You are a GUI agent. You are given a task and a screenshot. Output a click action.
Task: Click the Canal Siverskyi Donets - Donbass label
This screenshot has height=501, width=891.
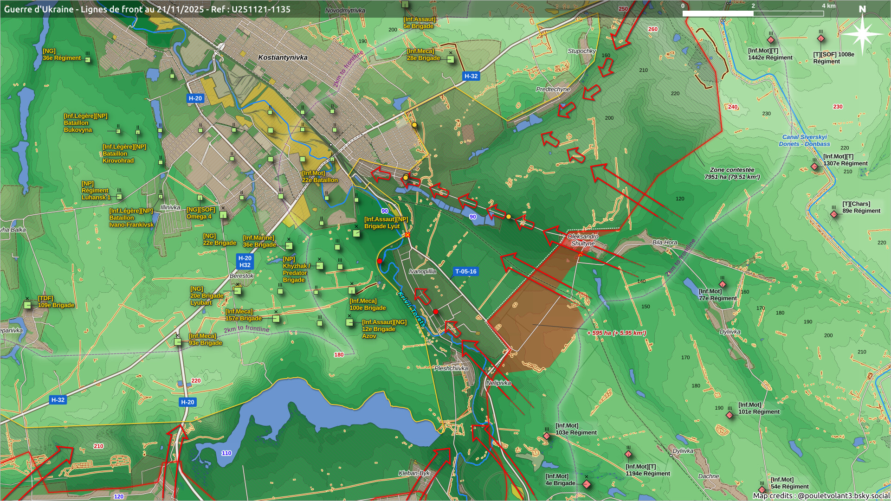(804, 141)
